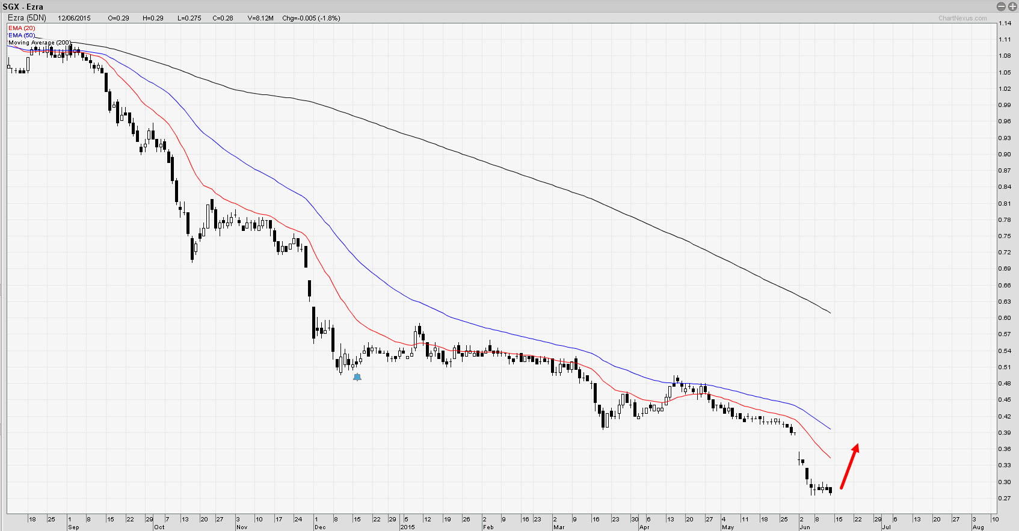Click the H=0.29 high price value
Screen dimensions: 1019x531
(153, 18)
